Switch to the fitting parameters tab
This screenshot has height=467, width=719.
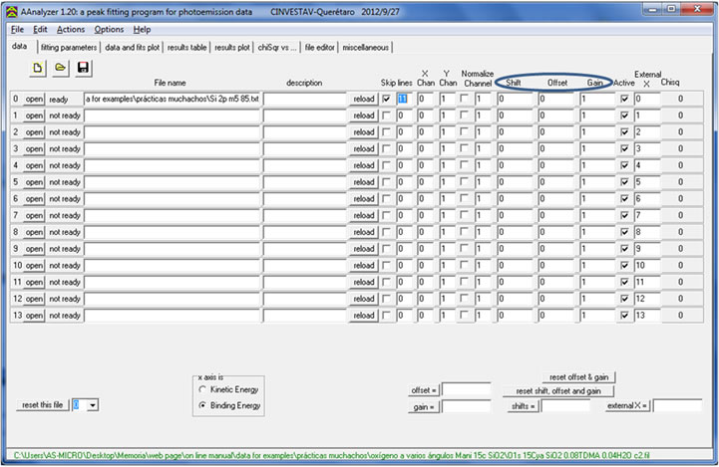(69, 47)
